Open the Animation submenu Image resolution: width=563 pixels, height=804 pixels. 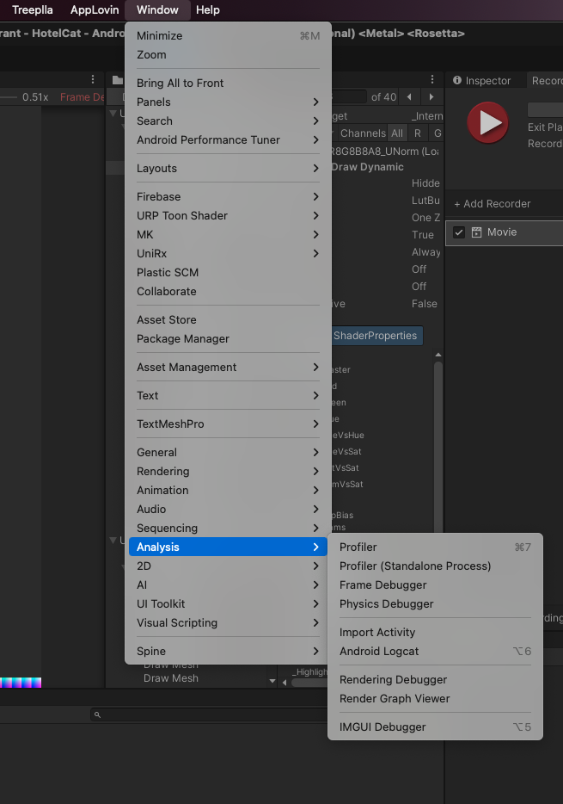coord(228,490)
